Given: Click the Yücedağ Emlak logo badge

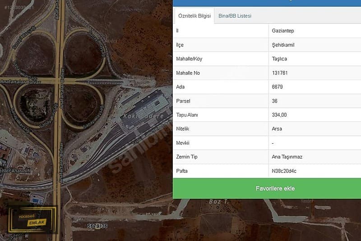Looking at the screenshot, I should coord(34,219).
